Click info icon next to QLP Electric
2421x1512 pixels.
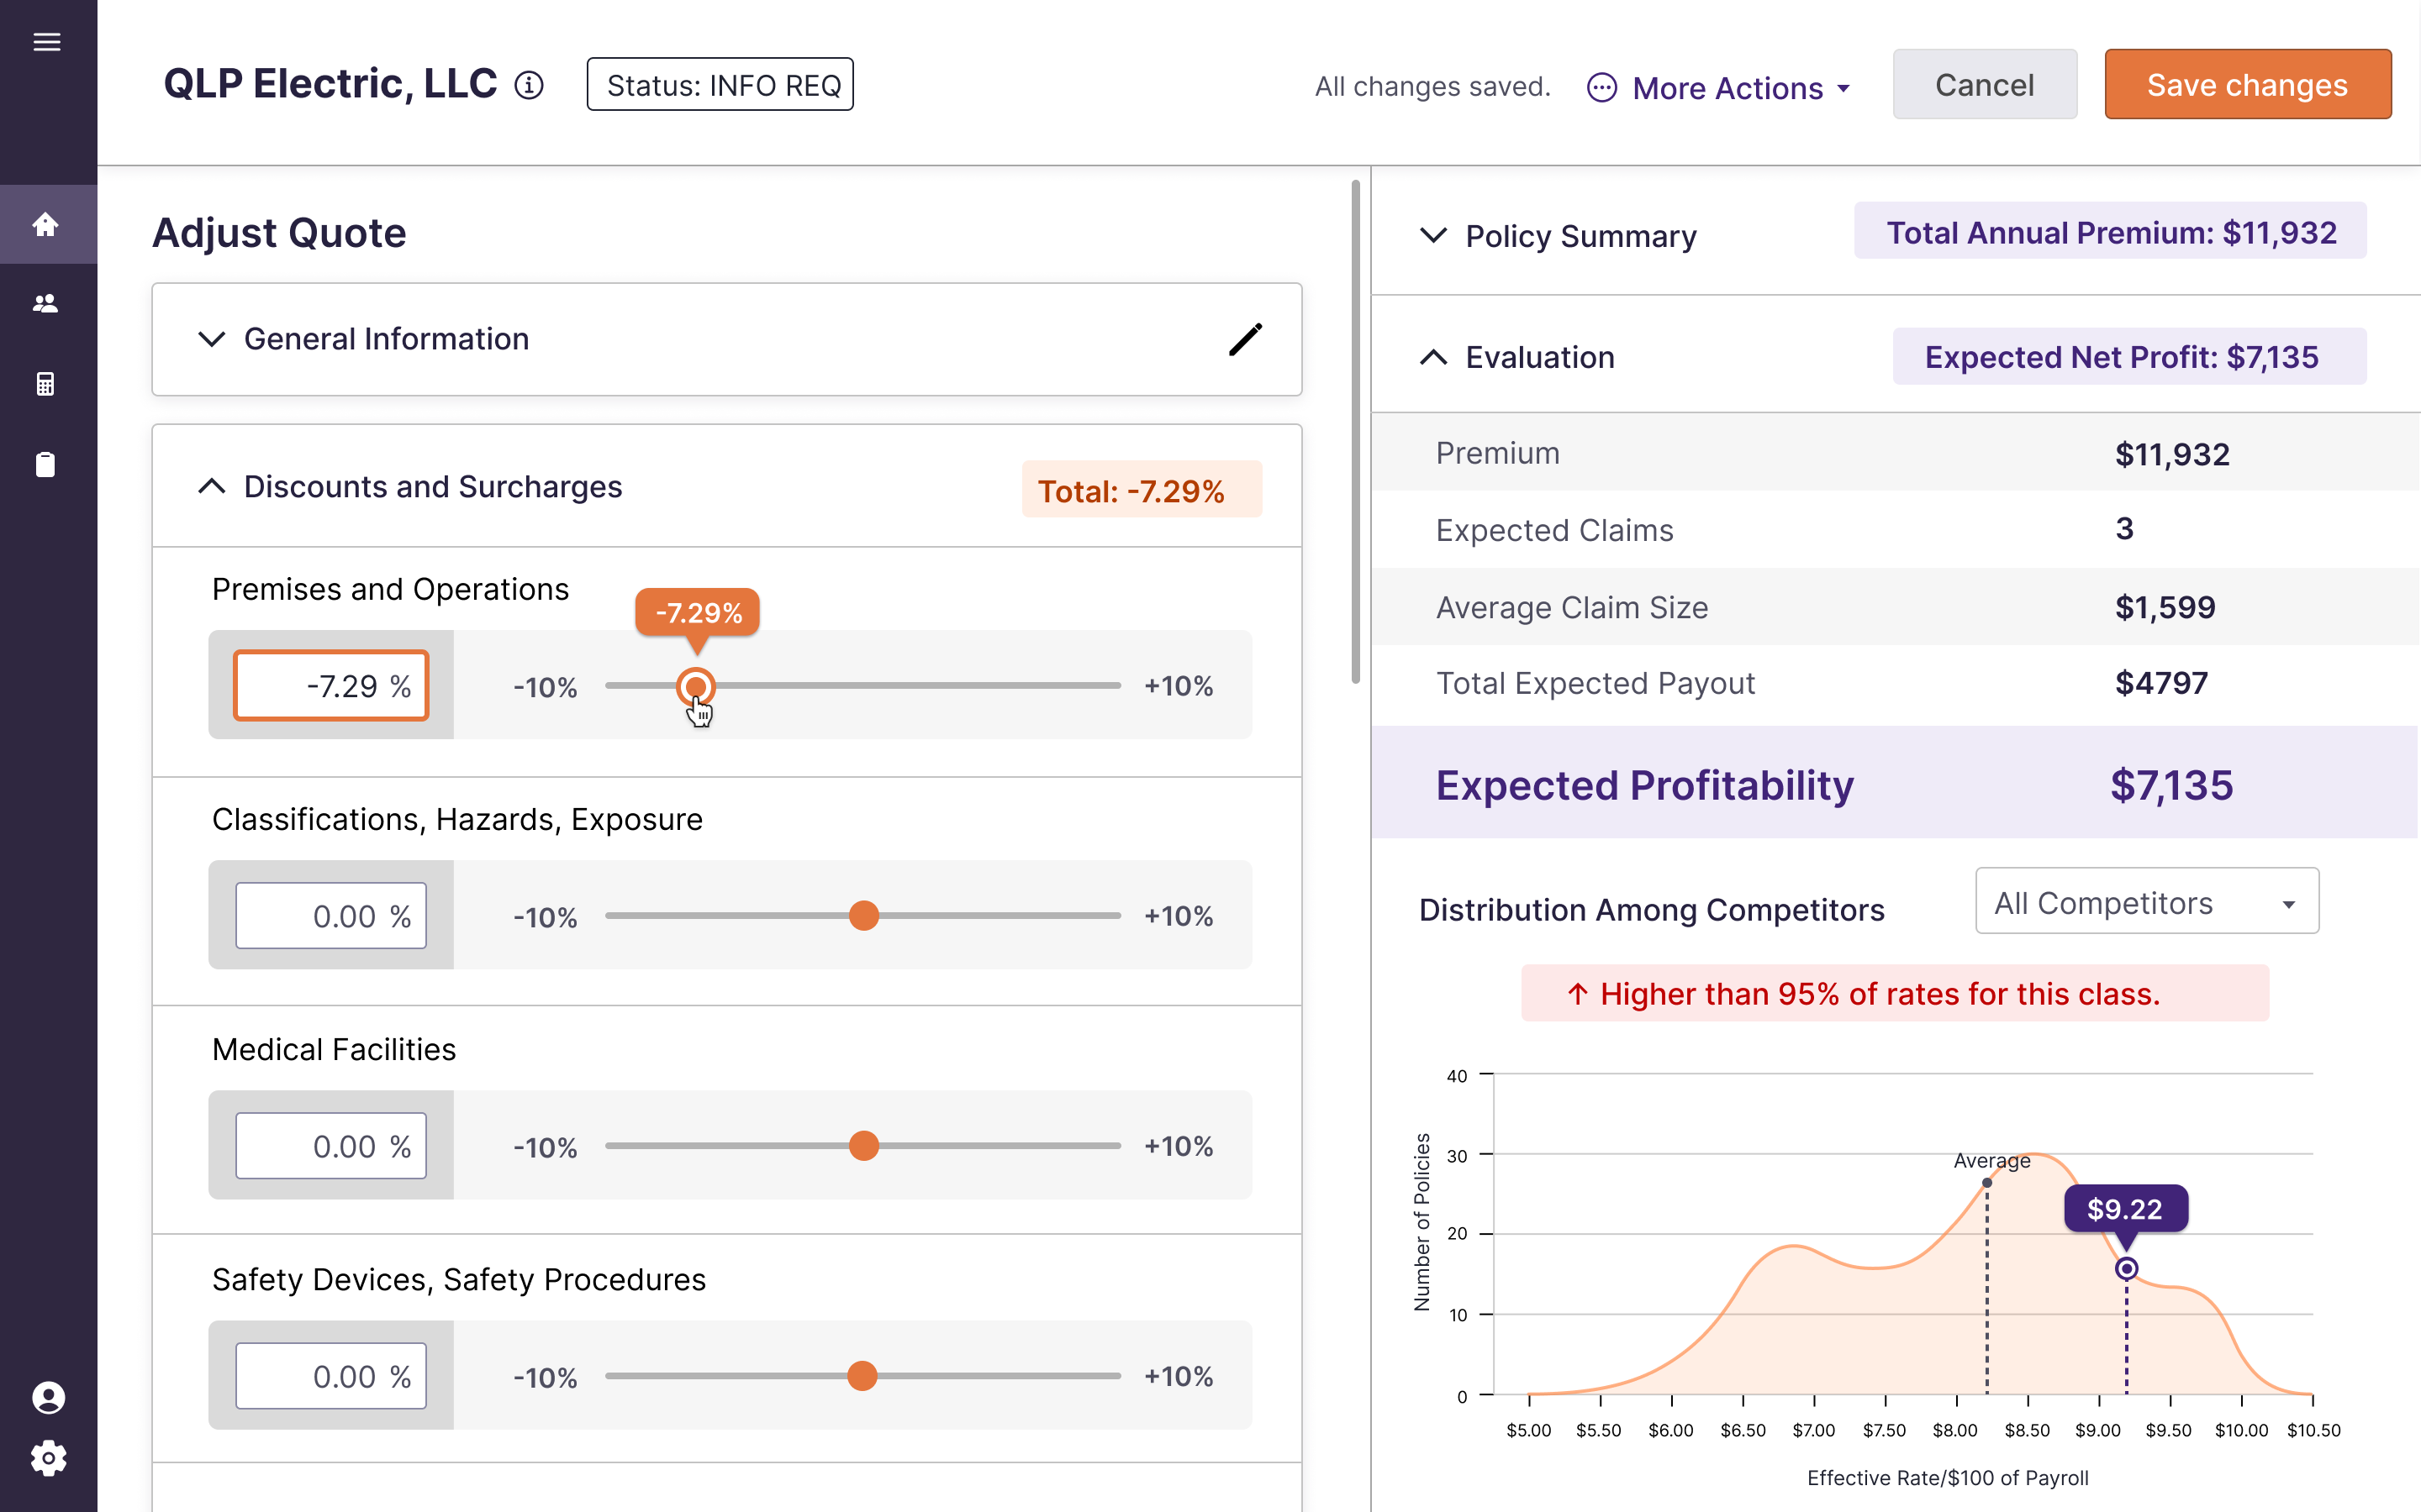coord(530,85)
